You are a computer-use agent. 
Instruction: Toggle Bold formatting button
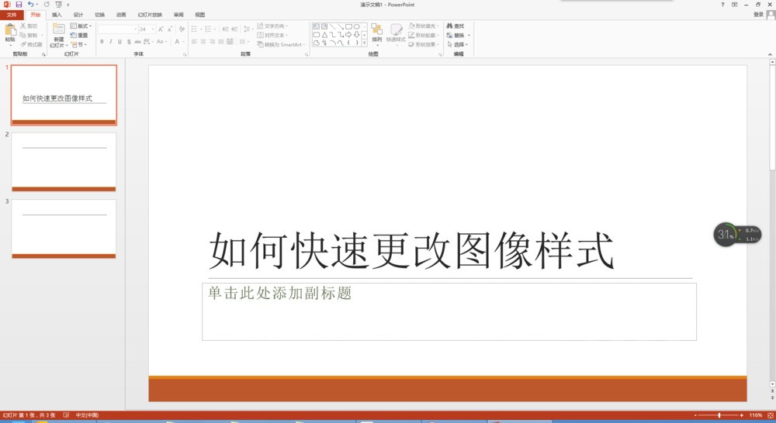pyautogui.click(x=102, y=42)
